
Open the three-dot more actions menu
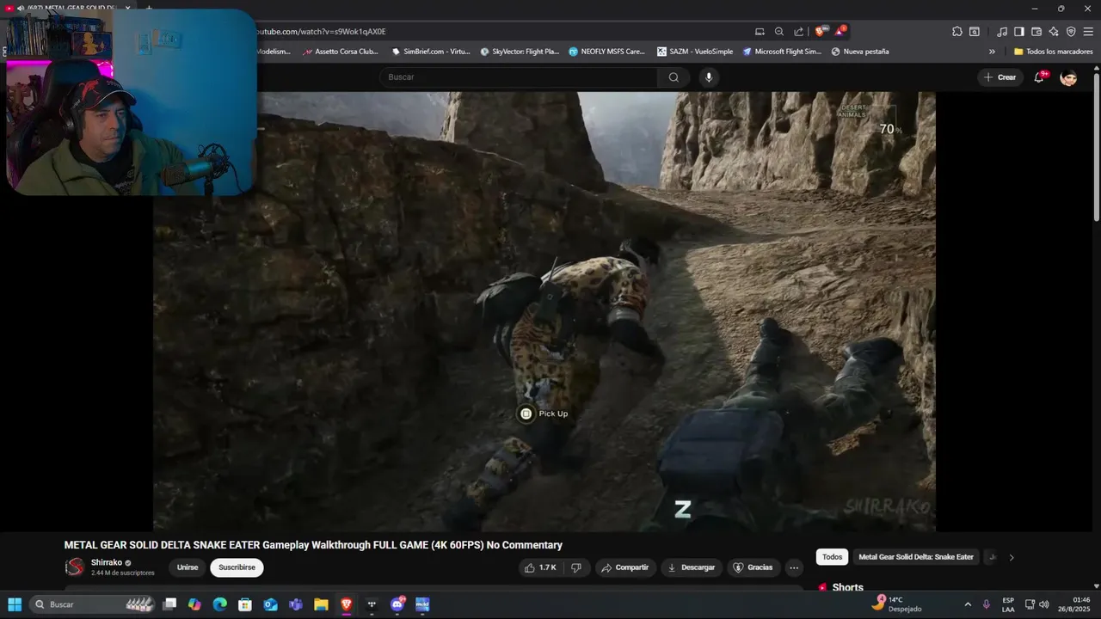pyautogui.click(x=794, y=567)
